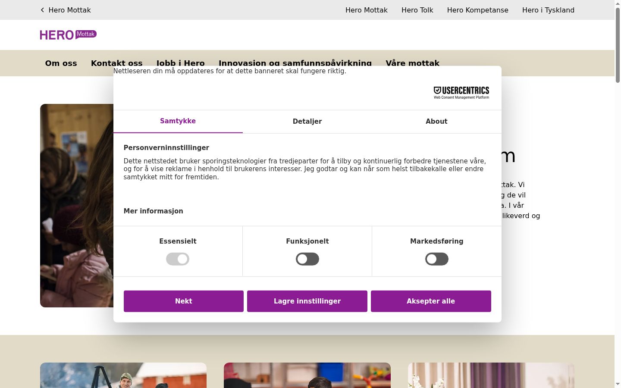Click the back chevron beside Hero Mottak

(x=42, y=10)
